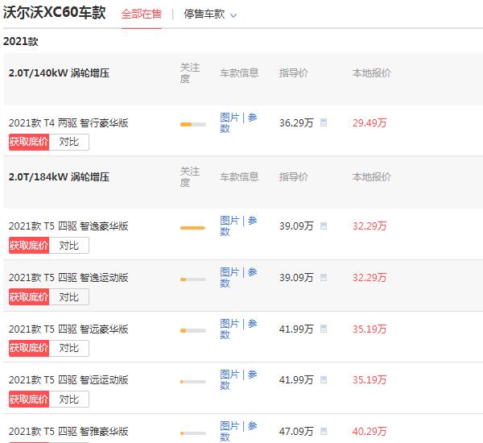View 参数 for T5 四驱 智逸豪华版
This screenshot has height=443, width=483.
click(x=238, y=226)
